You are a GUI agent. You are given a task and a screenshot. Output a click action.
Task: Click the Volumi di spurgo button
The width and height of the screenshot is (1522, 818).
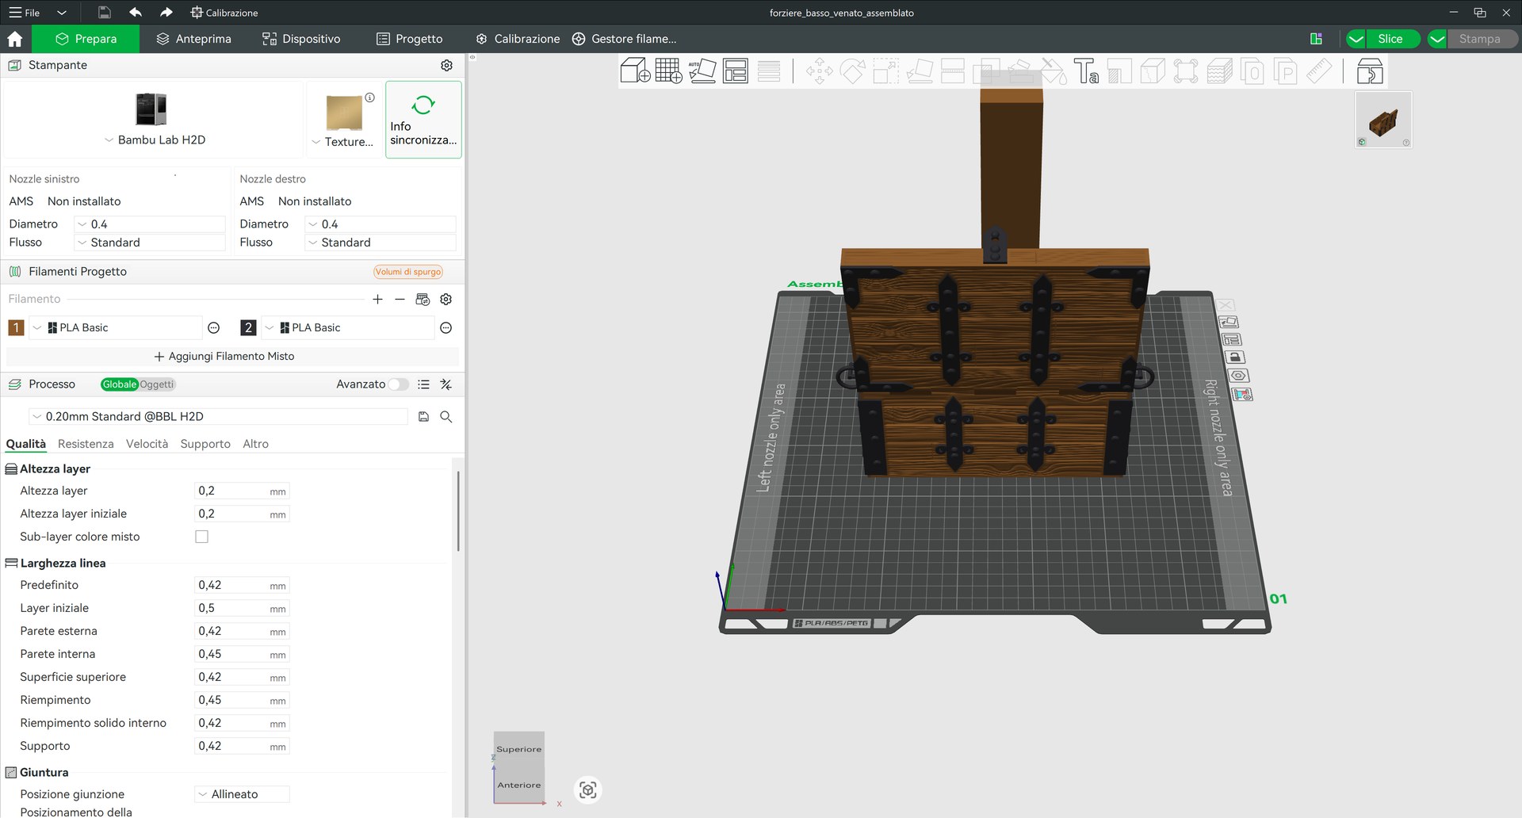click(x=408, y=272)
